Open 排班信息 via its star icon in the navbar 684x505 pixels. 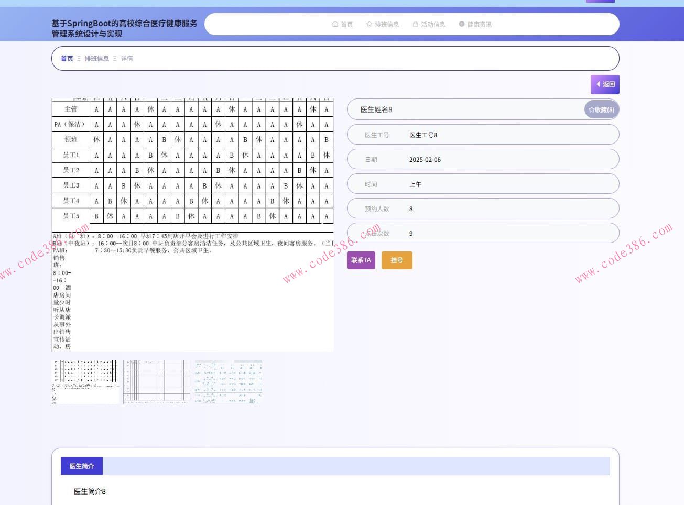click(369, 24)
